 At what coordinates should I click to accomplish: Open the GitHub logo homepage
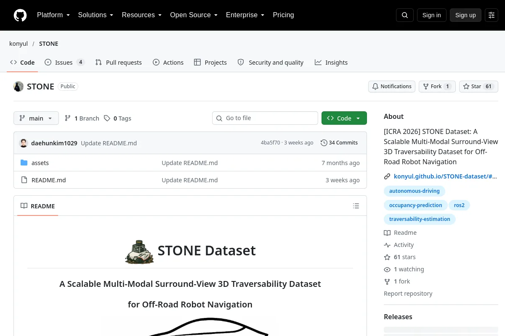point(20,15)
